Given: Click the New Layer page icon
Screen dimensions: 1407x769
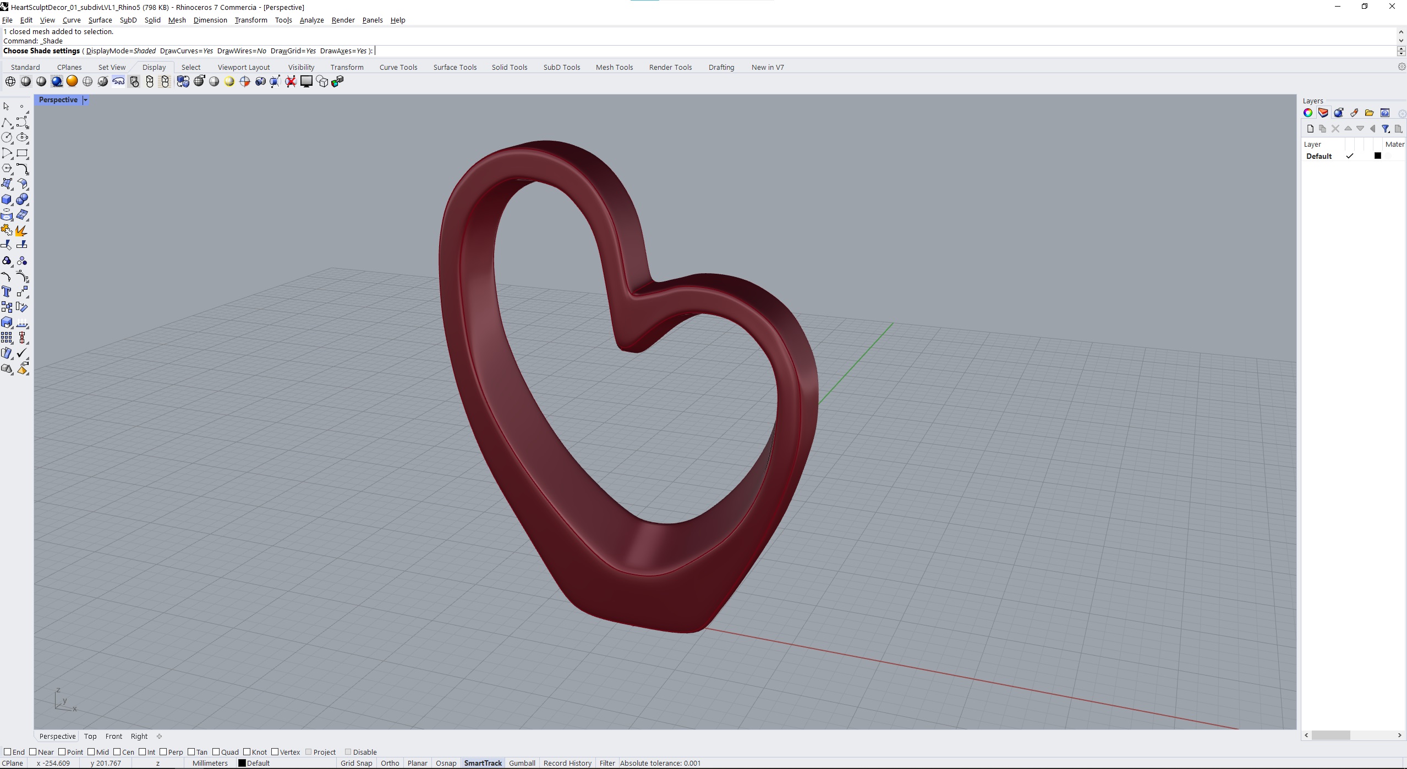Looking at the screenshot, I should click(1310, 129).
